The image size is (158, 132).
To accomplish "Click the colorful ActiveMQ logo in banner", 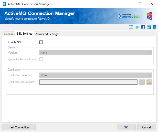I will point(150,16).
